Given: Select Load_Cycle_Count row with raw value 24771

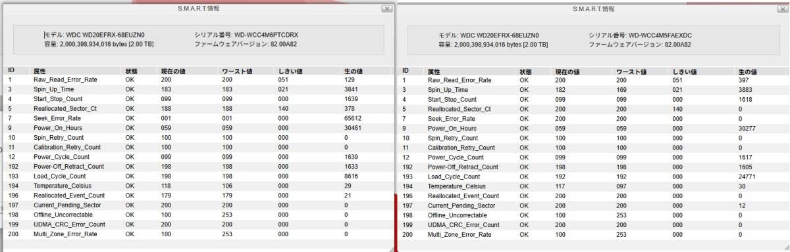Looking at the screenshot, I should [x=593, y=177].
